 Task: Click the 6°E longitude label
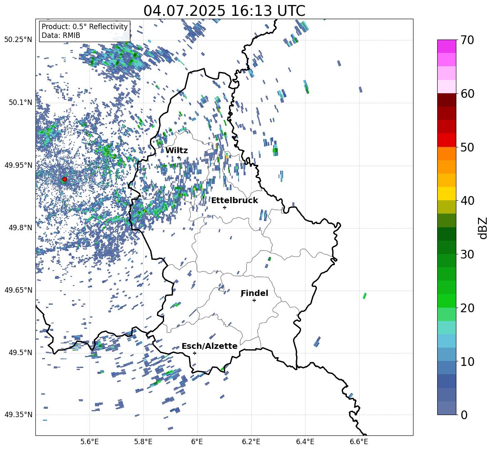click(197, 442)
